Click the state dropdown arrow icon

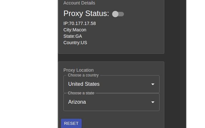coord(153,102)
